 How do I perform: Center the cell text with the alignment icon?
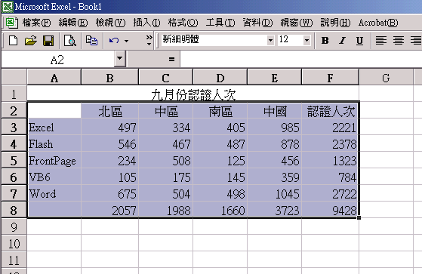click(x=399, y=41)
